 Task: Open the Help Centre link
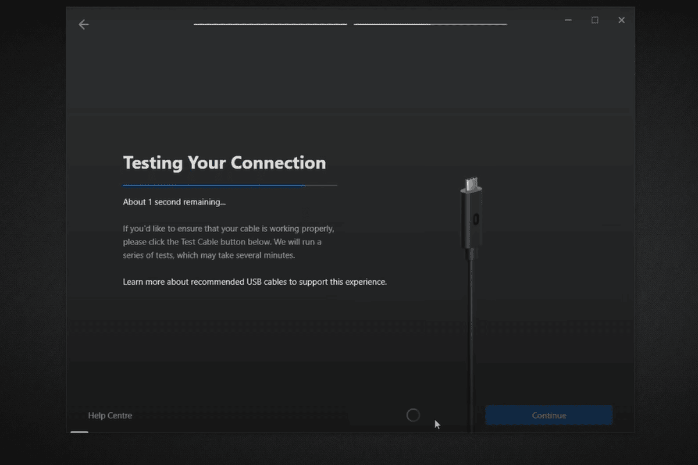click(110, 416)
